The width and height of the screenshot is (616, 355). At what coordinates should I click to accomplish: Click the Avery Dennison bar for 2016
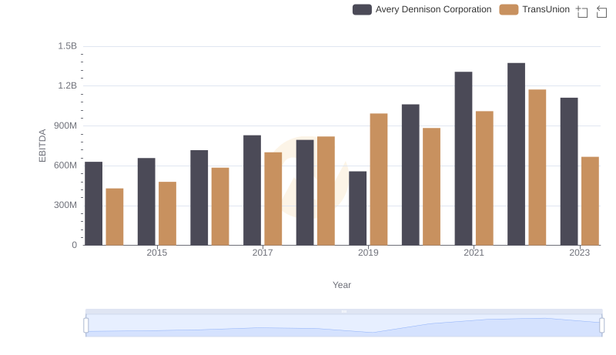pos(199,198)
